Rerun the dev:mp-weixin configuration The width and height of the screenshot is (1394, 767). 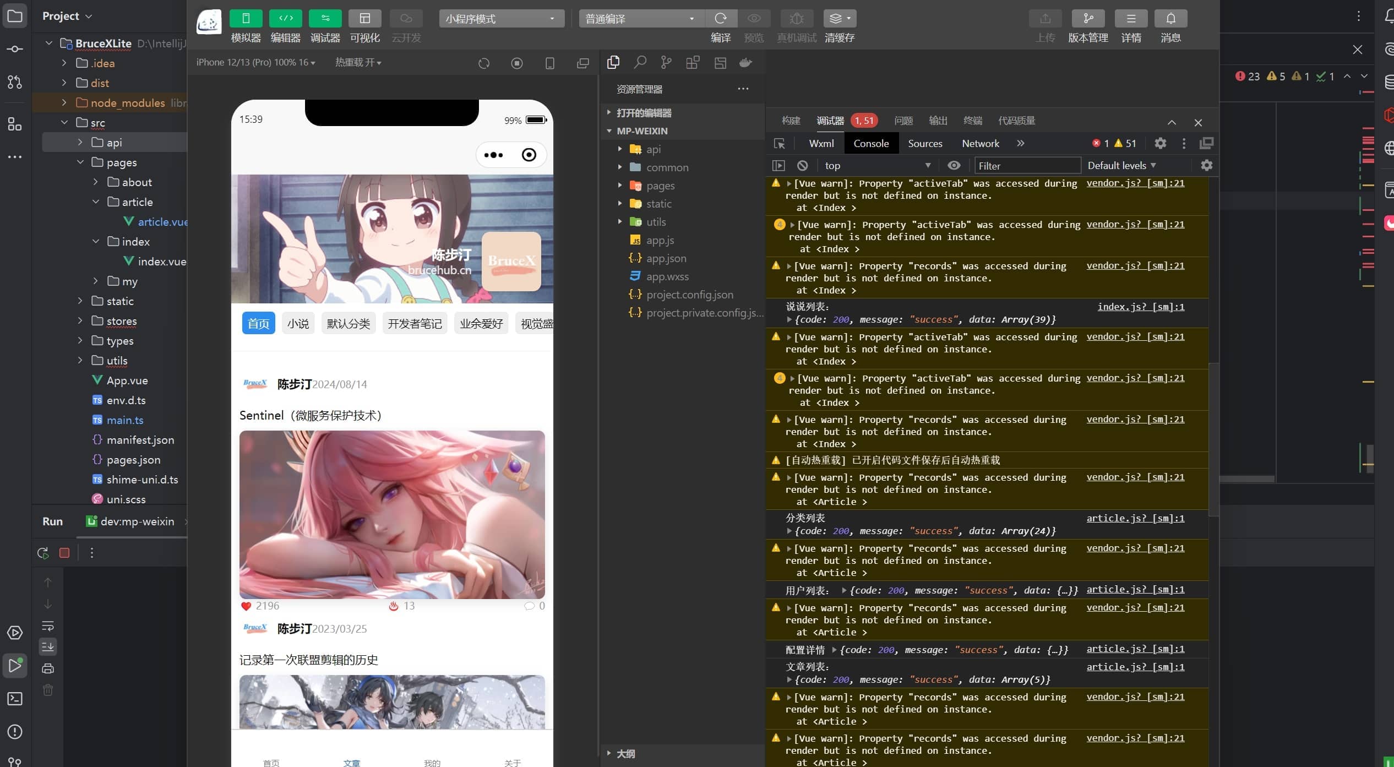(43, 553)
